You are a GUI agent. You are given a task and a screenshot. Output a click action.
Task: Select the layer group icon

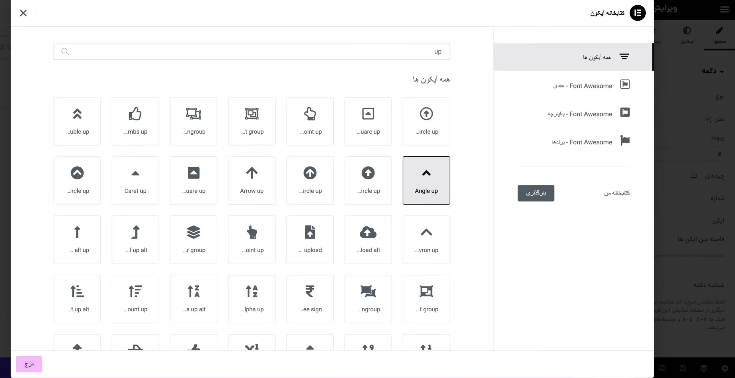pyautogui.click(x=194, y=240)
